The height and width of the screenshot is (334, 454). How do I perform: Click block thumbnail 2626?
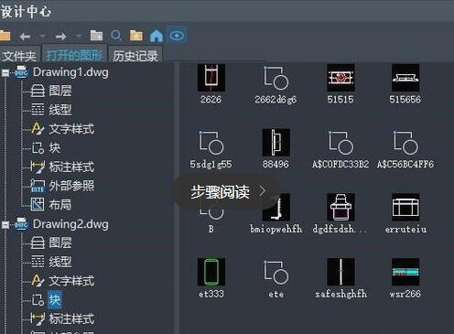click(x=211, y=78)
